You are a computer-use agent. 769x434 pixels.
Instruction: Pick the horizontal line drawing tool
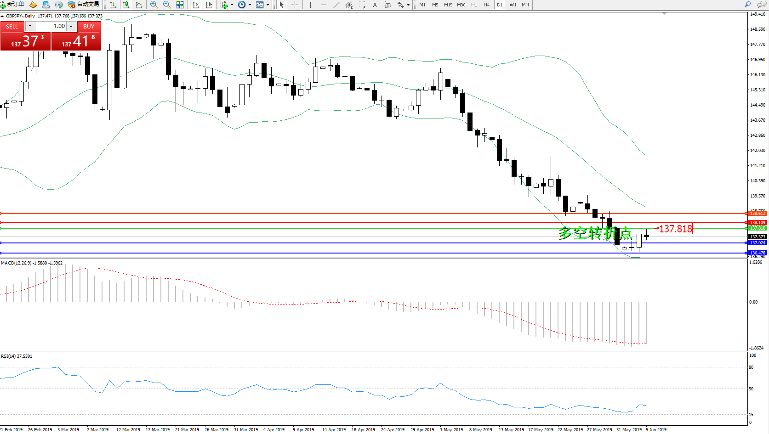[x=324, y=5]
